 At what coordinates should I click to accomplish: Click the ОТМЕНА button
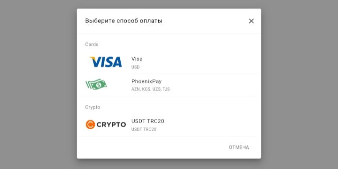coord(239,147)
